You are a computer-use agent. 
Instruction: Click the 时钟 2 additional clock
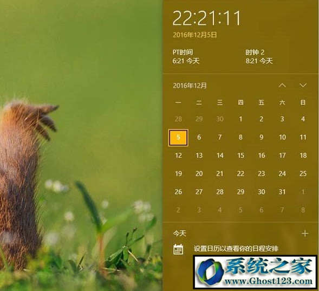[x=259, y=56]
